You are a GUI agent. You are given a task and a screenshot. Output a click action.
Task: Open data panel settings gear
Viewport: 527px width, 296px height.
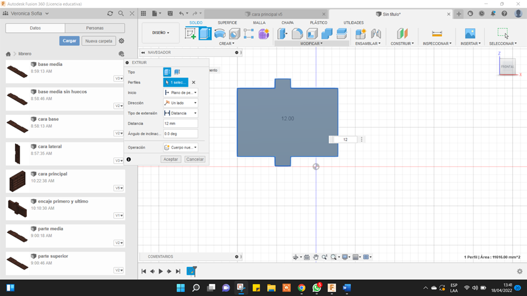pos(121,41)
